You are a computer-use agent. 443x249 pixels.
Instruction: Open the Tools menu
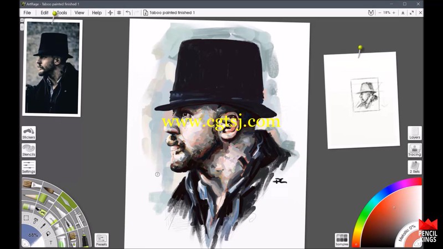pos(62,13)
